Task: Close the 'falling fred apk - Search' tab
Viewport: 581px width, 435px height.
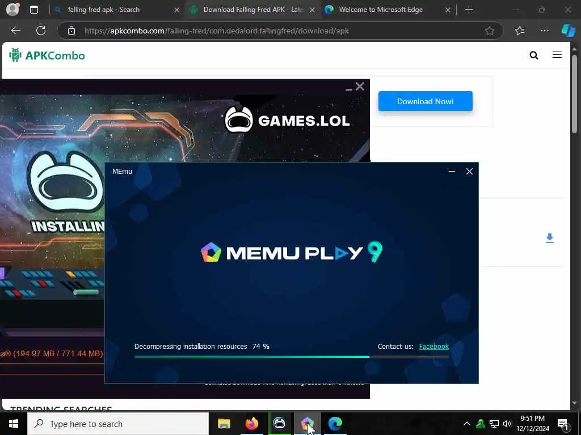Action: click(177, 10)
